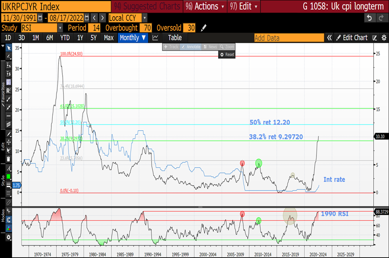
Task: Toggle the Zoom mode
Action: click(x=227, y=46)
